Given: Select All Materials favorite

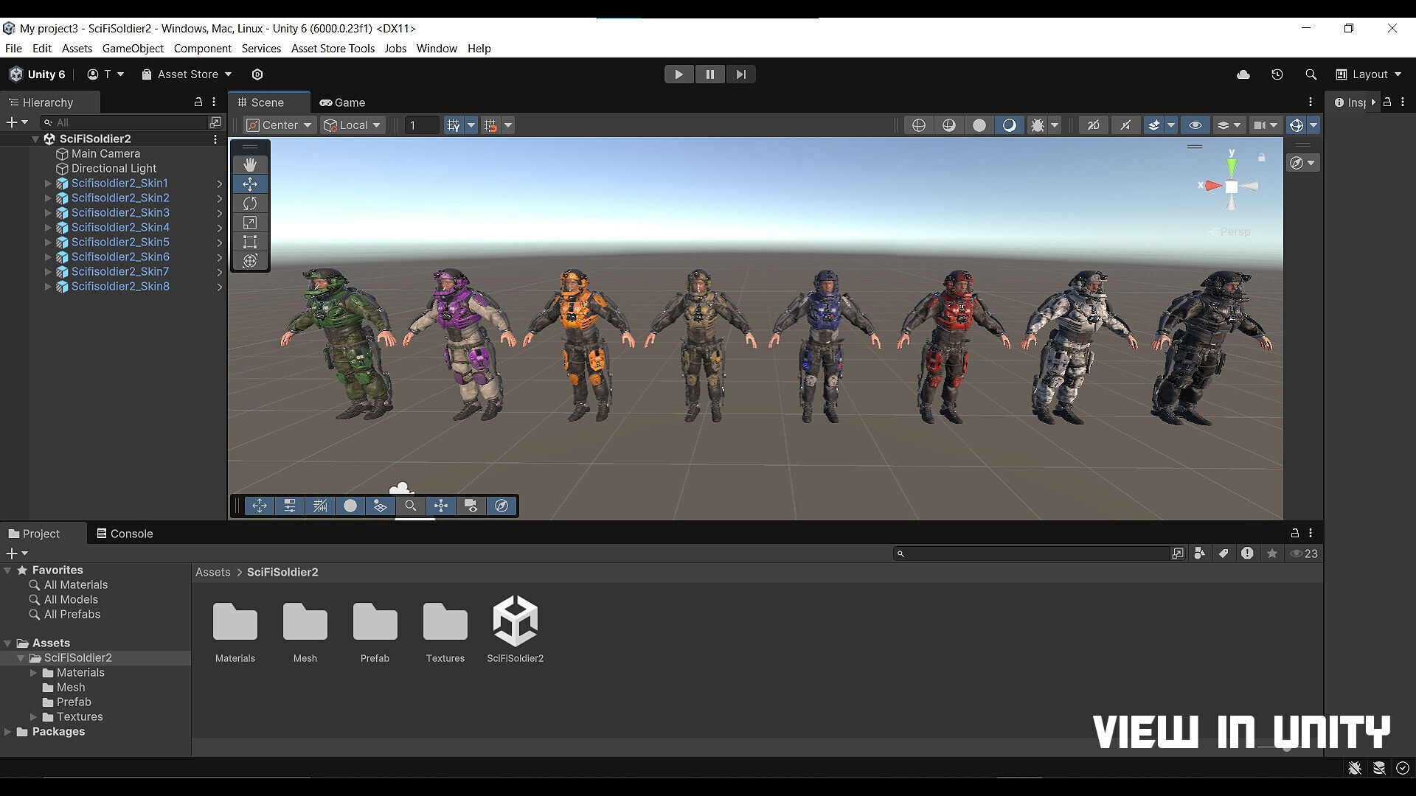Looking at the screenshot, I should (x=75, y=584).
